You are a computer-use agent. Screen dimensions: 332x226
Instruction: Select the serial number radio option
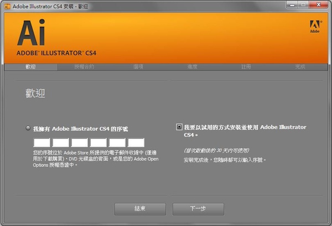coord(28,128)
